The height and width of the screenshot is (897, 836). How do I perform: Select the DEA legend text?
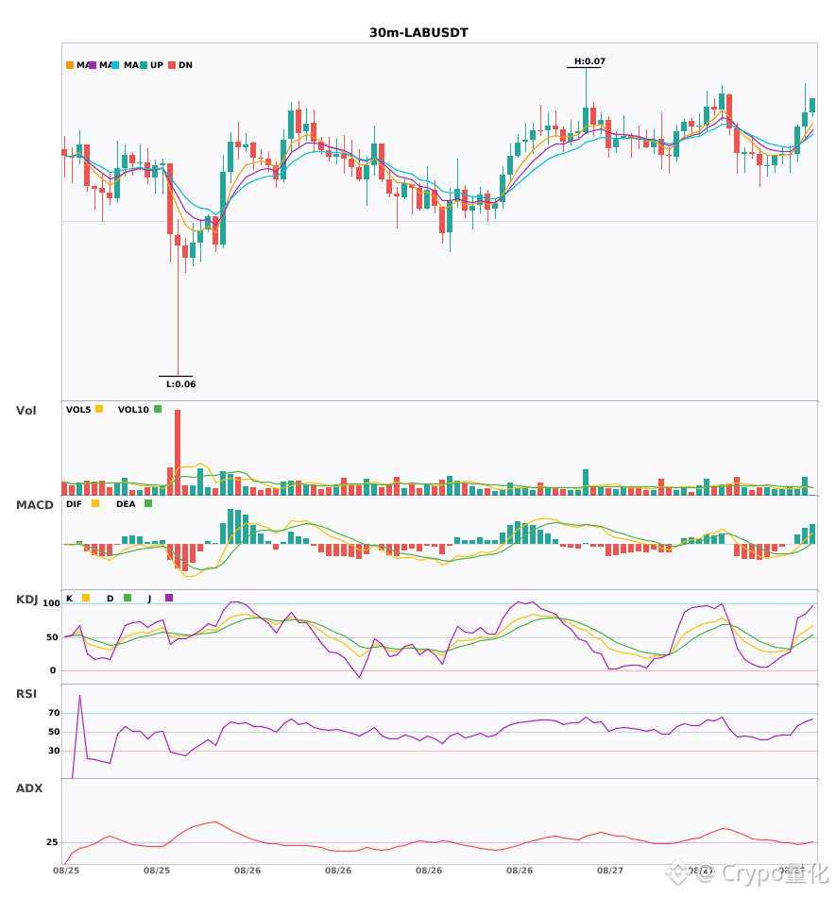[126, 504]
